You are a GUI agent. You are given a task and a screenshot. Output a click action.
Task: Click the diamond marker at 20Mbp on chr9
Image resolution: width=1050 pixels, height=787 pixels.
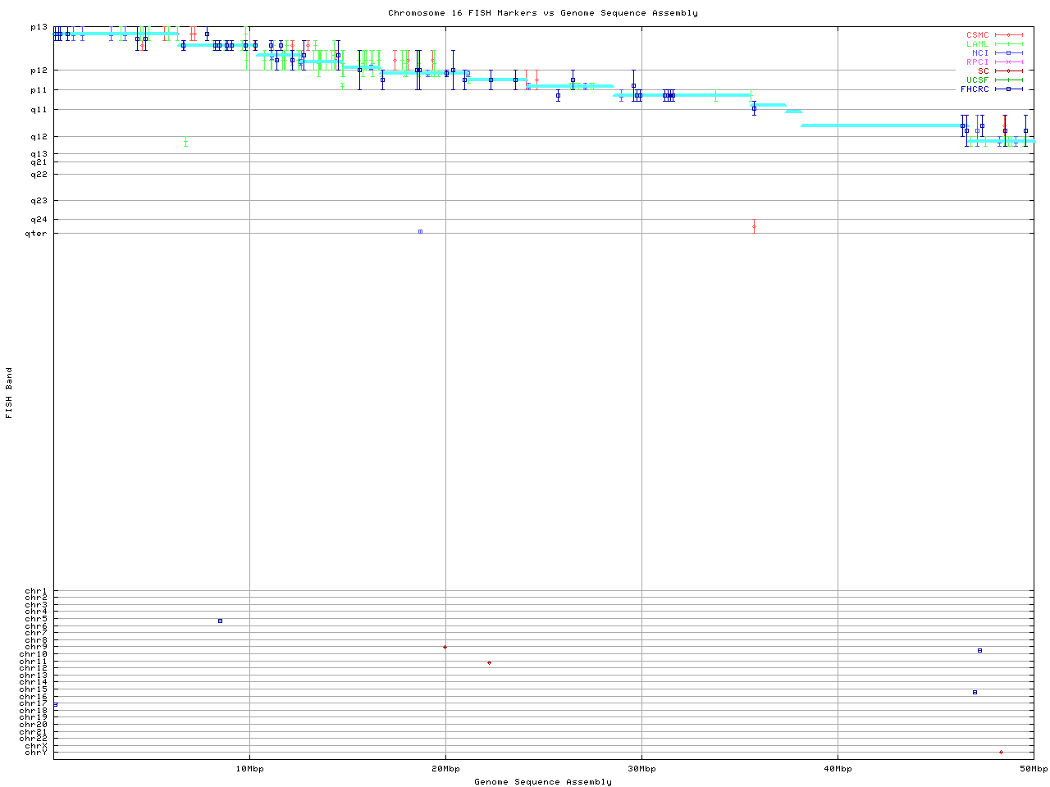[445, 647]
